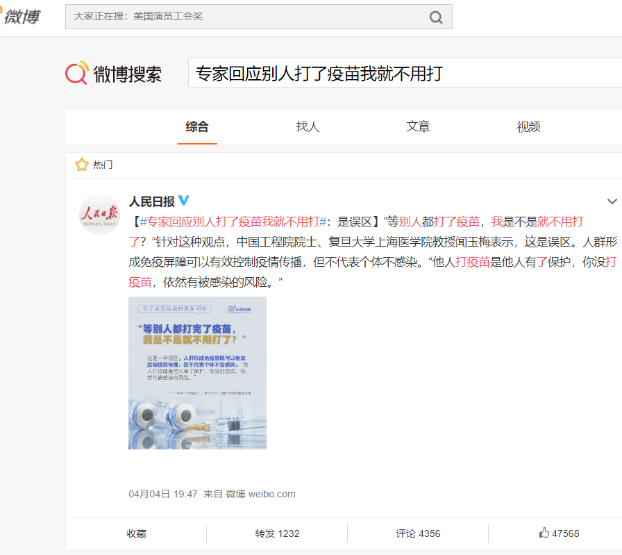622x555 pixels.
Task: Click the 人民日报 username link
Action: coord(151,201)
